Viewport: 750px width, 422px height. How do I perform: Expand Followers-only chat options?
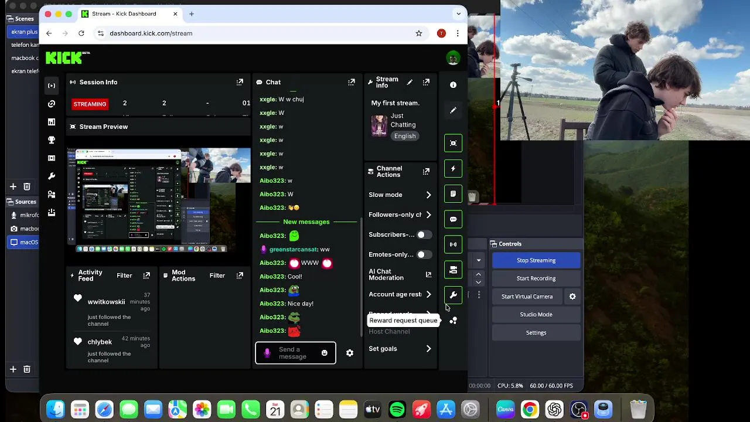428,215
